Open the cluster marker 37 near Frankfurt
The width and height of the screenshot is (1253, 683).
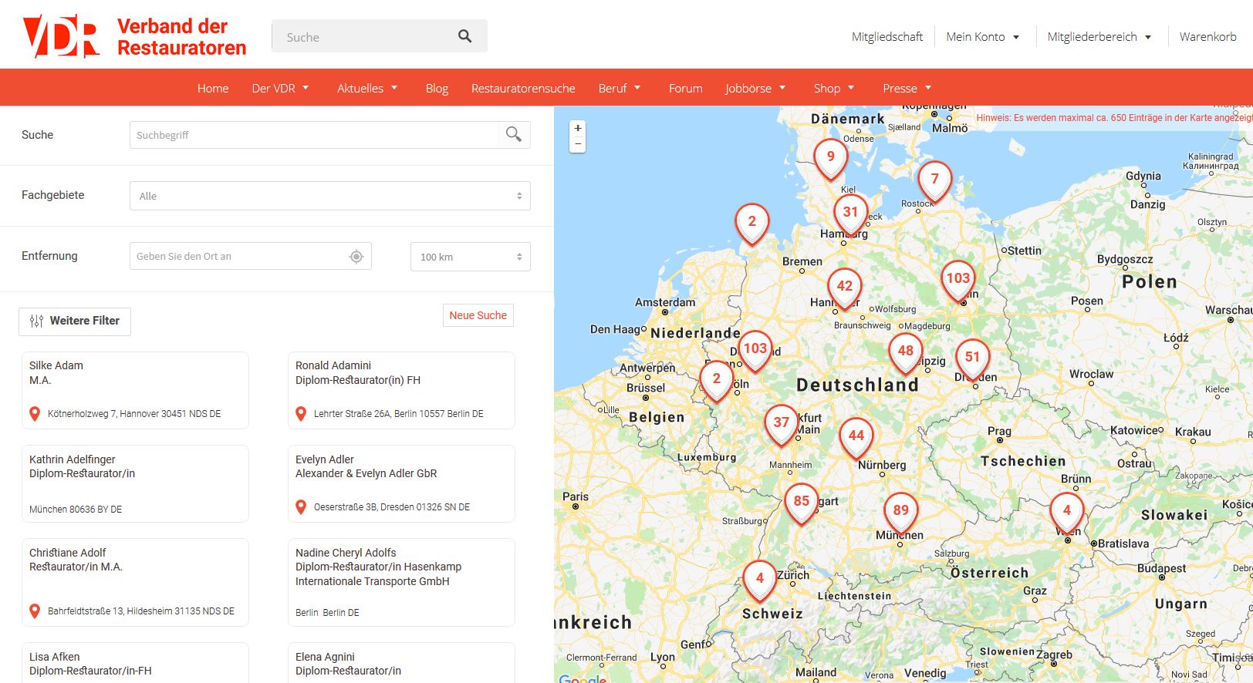click(x=782, y=424)
